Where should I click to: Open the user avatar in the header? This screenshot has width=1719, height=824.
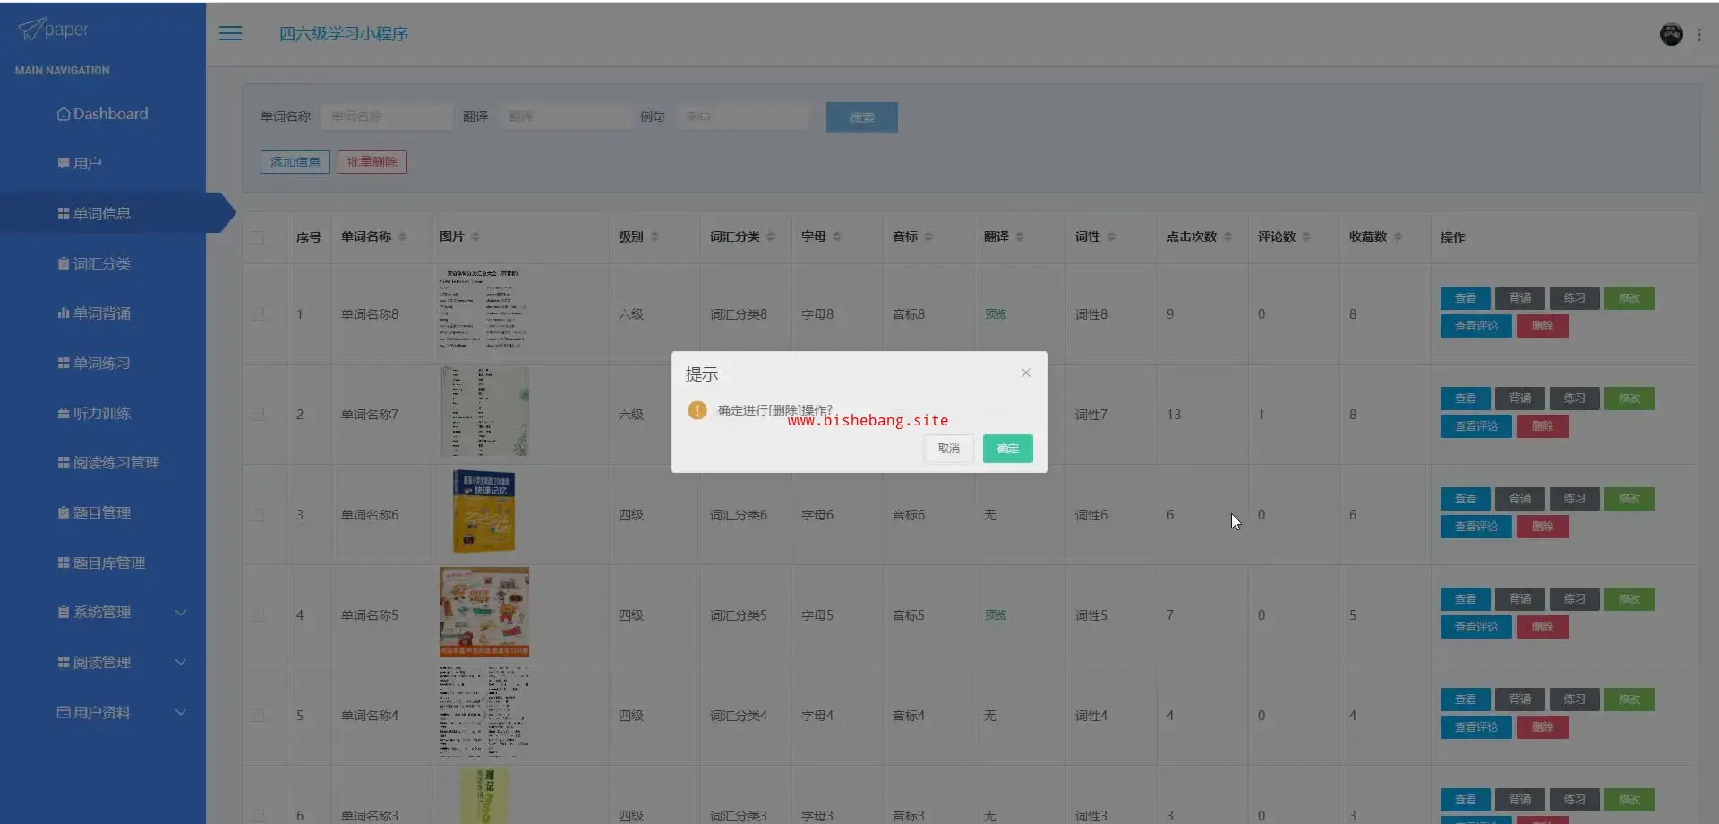[x=1671, y=34]
